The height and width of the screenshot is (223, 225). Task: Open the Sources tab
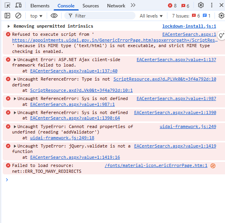coord(91,6)
